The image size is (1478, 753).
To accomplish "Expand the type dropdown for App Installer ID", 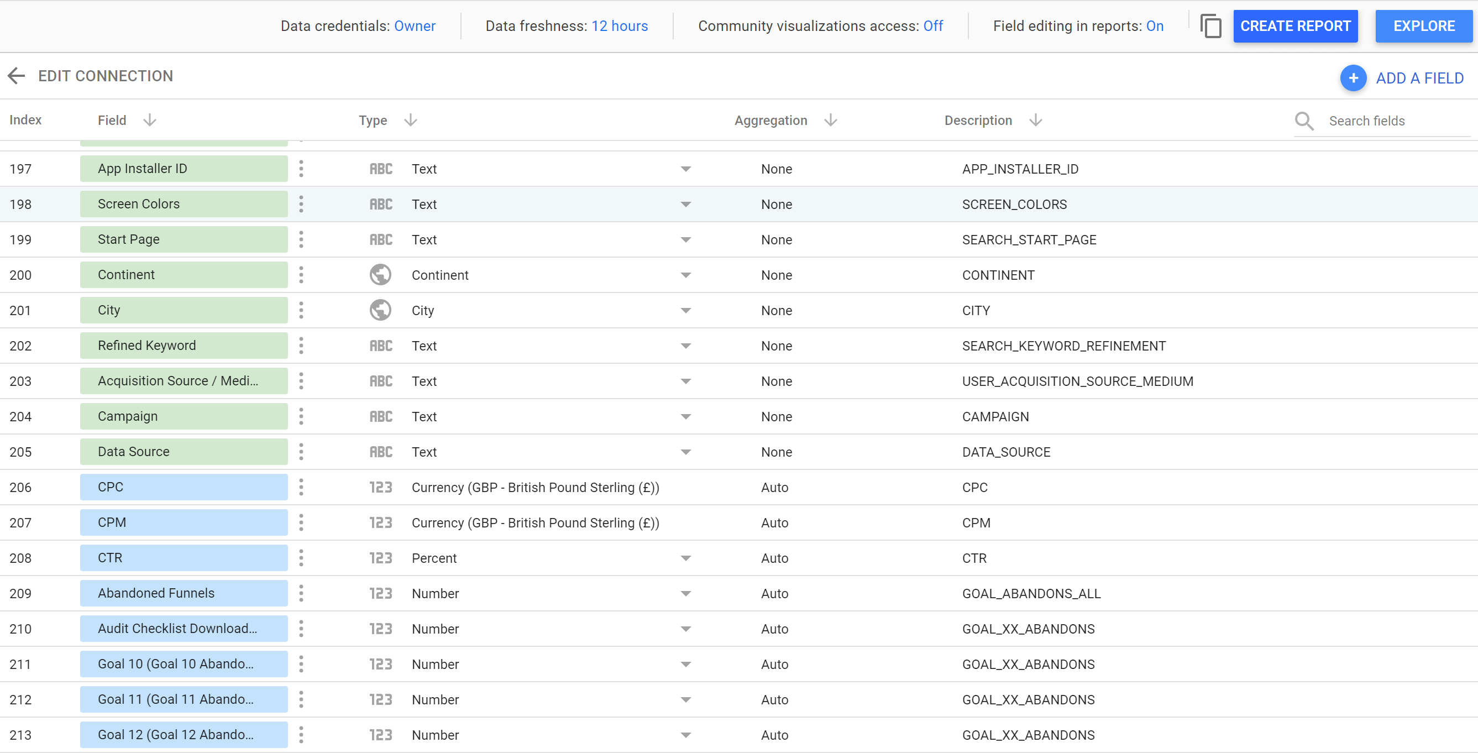I will coord(685,169).
